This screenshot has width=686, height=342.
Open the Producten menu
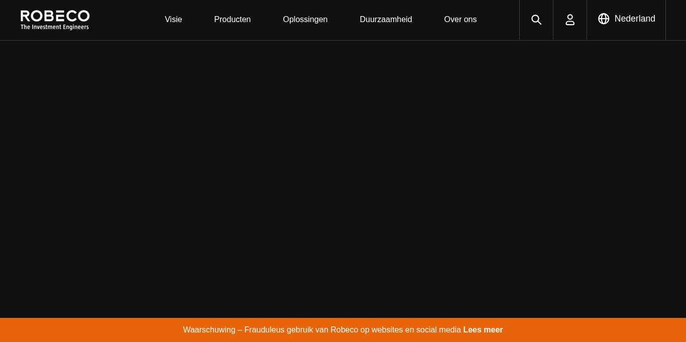(232, 20)
